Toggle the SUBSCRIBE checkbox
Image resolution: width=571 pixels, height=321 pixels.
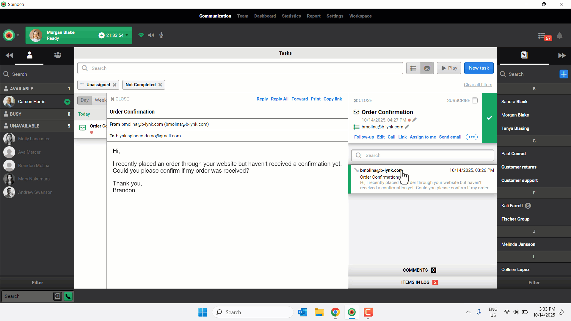point(475,100)
